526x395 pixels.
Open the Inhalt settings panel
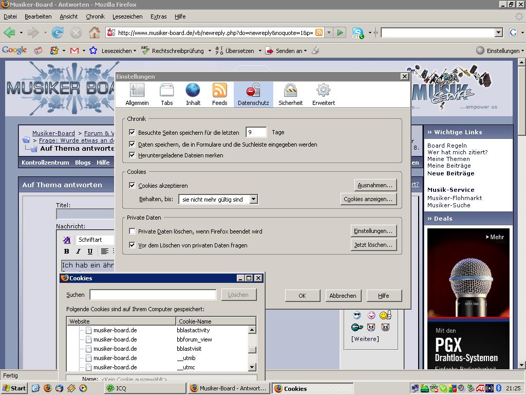tap(193, 95)
